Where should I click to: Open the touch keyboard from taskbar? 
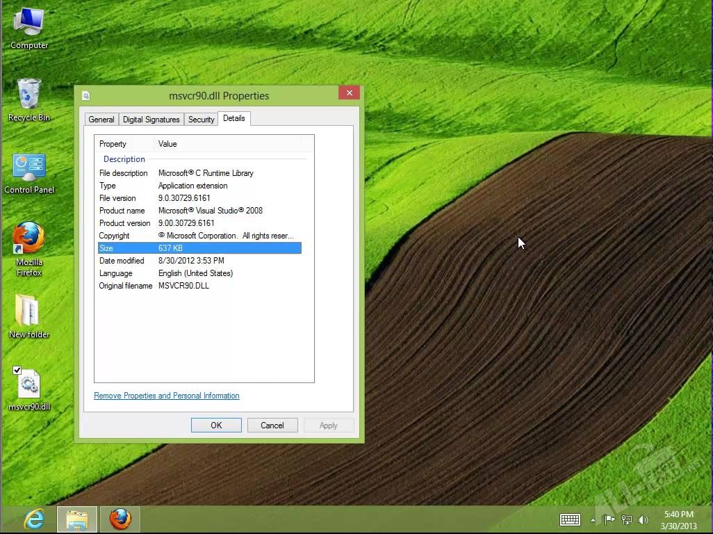570,519
